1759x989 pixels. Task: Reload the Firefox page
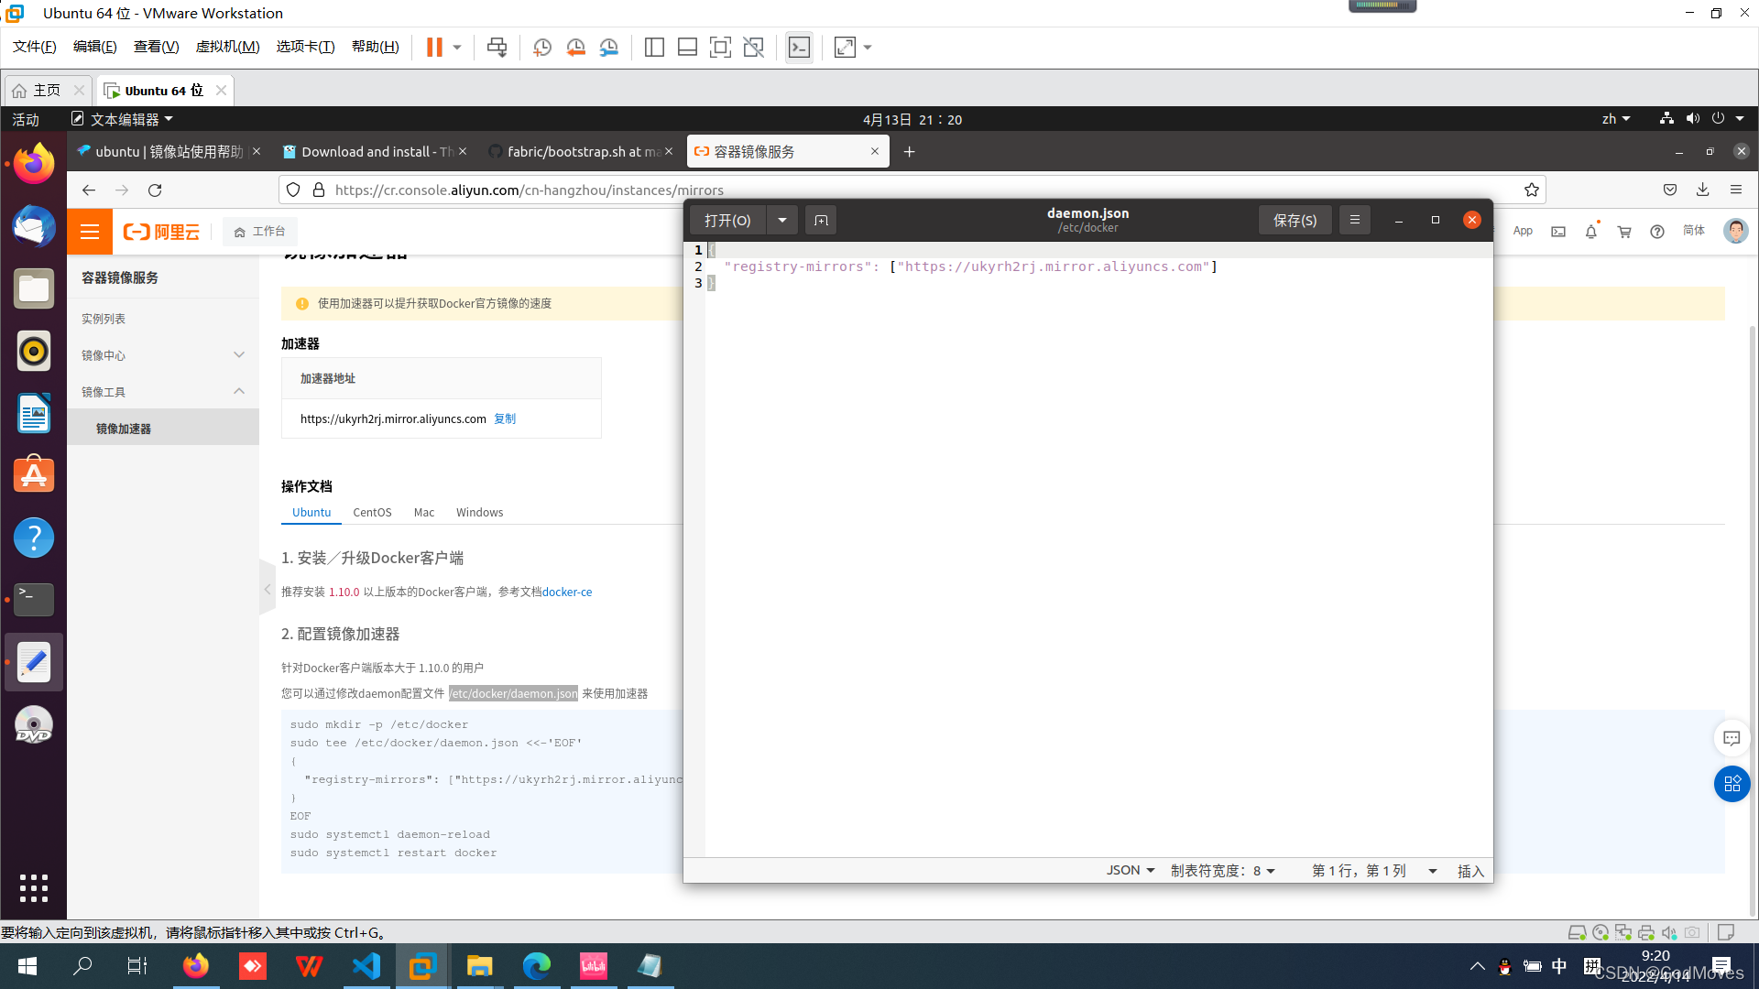[155, 190]
